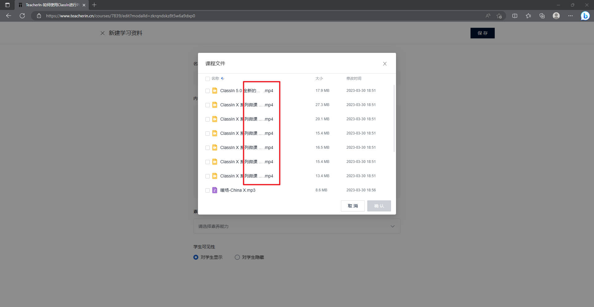Viewport: 594px width, 307px height.
Task: Tick checkbox for ClassIn 5.0 mp4 file
Action: coord(208,91)
